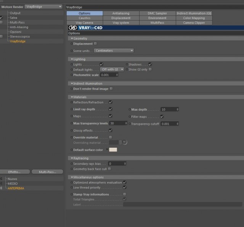Click the Secondary rays bias field
This screenshot has height=227, width=244.
click(x=117, y=163)
